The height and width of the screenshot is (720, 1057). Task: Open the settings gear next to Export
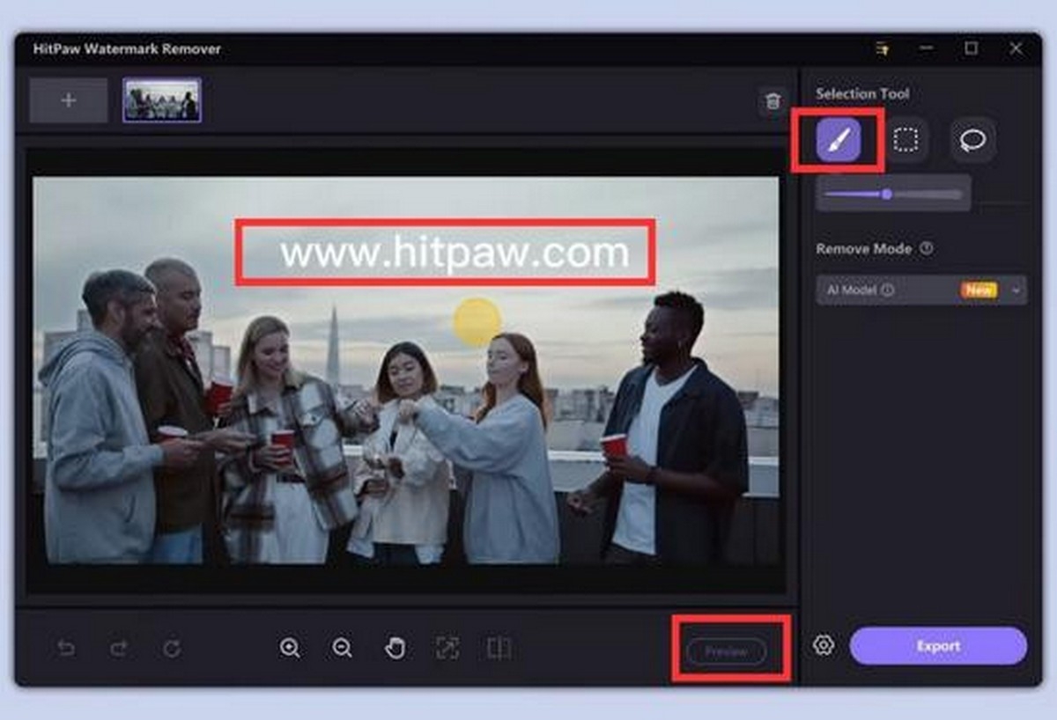pyautogui.click(x=824, y=645)
